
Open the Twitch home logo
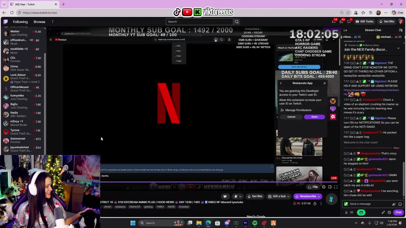pos(5,22)
